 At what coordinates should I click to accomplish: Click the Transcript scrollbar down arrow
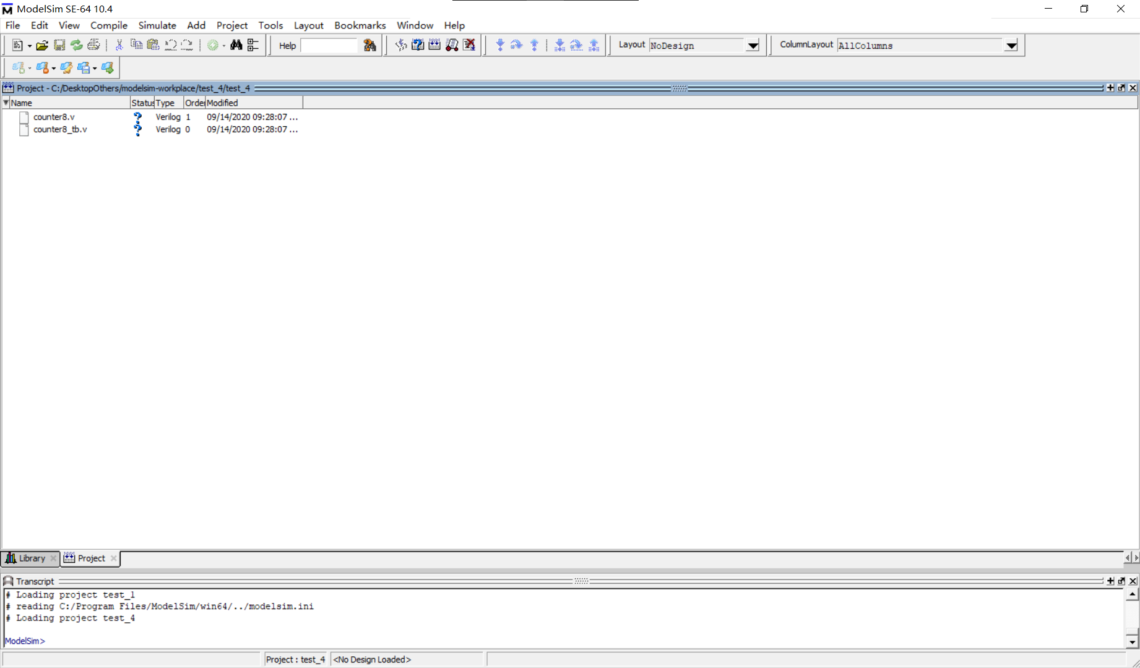(1132, 642)
